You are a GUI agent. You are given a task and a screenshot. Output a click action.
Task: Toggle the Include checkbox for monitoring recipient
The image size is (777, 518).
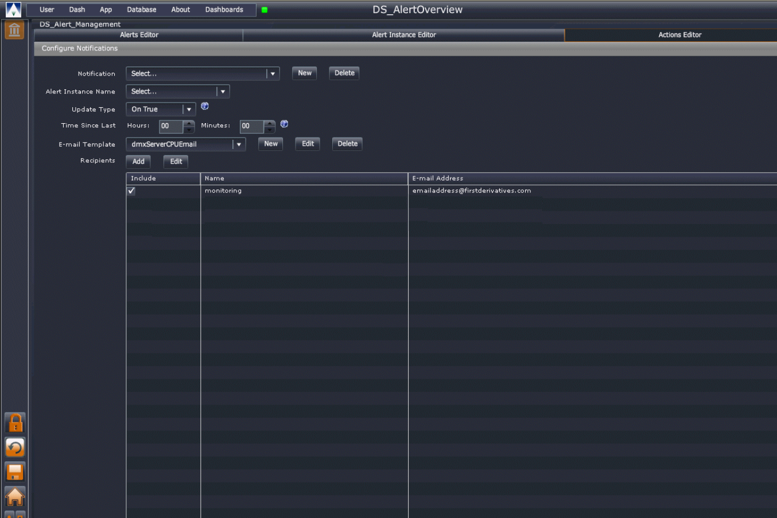[131, 191]
